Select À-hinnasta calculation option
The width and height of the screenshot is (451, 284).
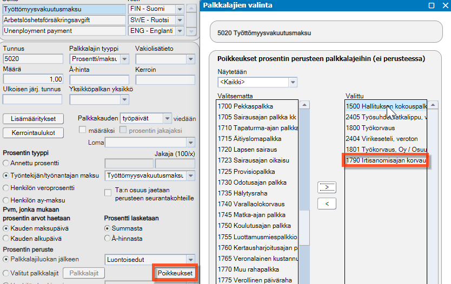(x=107, y=238)
